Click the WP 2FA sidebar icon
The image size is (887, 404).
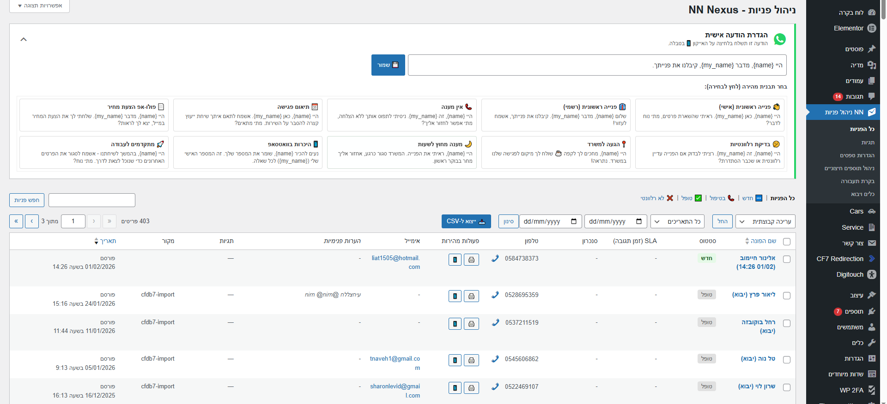(x=871, y=390)
